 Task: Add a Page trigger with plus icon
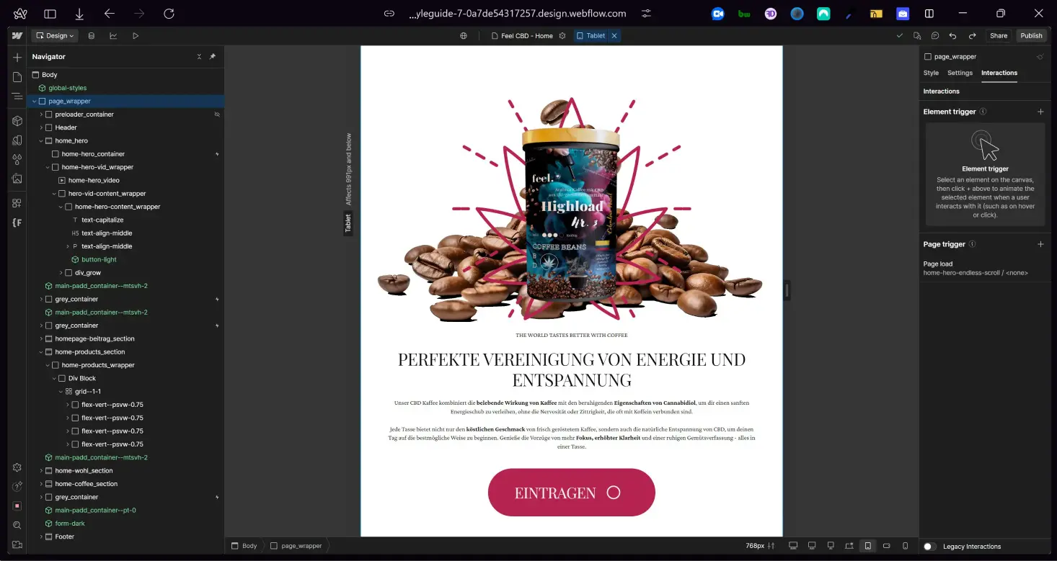(1040, 244)
